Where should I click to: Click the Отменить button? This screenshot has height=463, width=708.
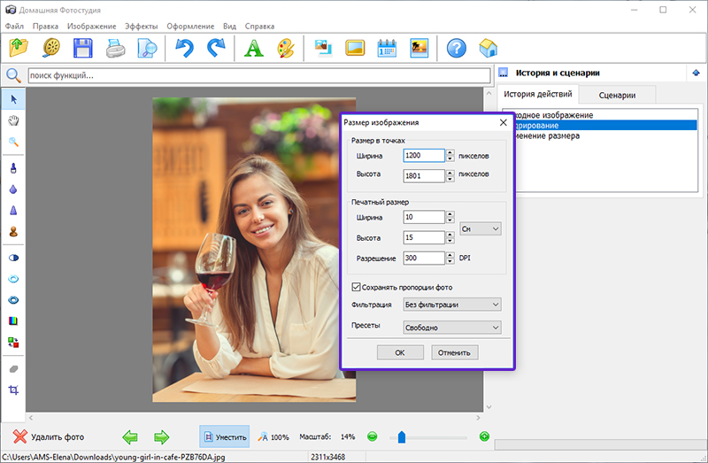click(454, 353)
